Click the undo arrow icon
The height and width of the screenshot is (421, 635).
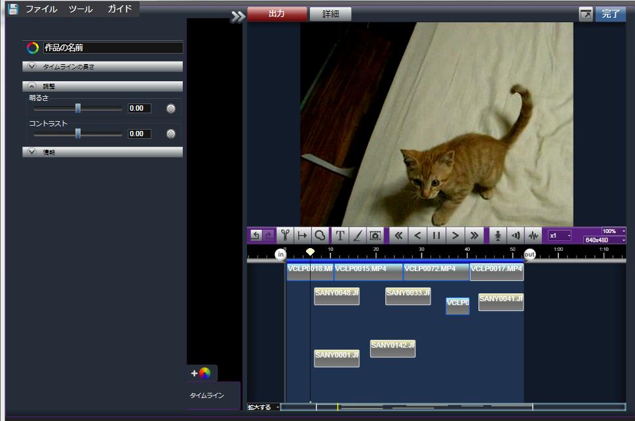256,236
